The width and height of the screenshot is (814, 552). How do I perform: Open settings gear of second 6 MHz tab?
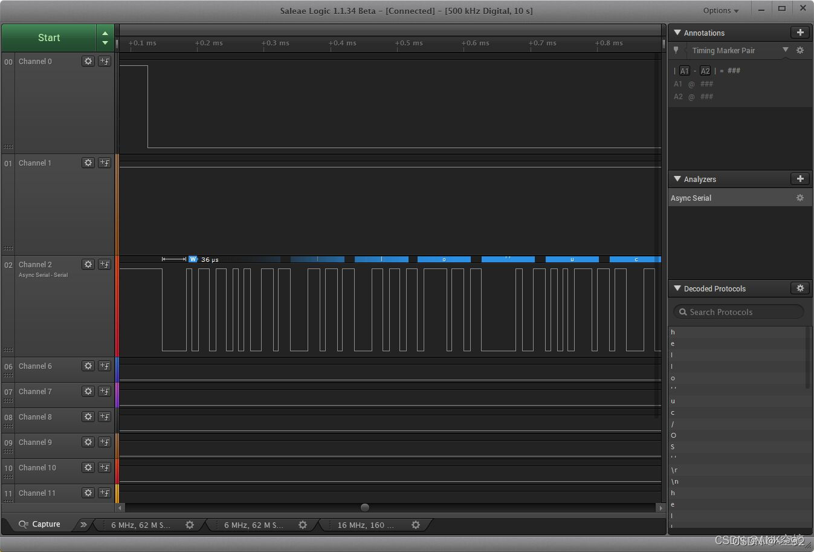303,525
